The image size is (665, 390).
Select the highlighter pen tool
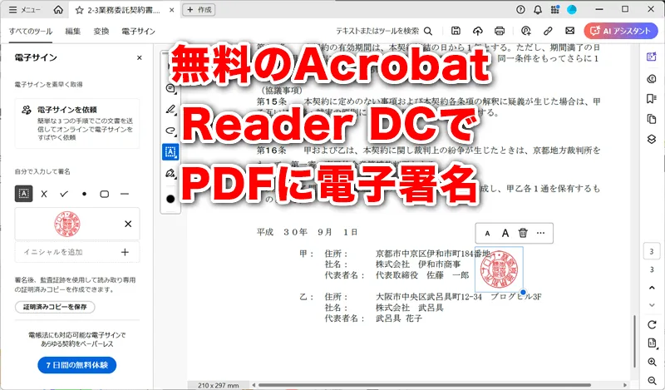pyautogui.click(x=170, y=110)
